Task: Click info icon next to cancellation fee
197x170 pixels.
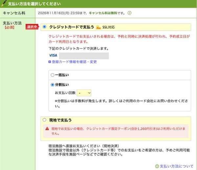Action: point(129,13)
